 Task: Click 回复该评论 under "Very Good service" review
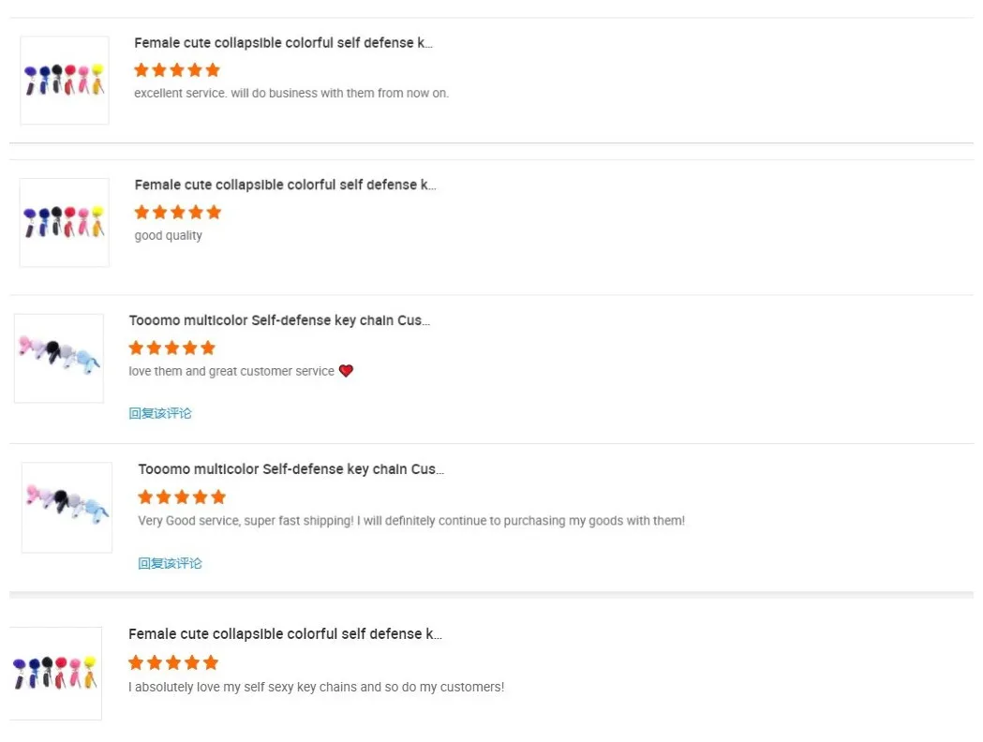pyautogui.click(x=170, y=563)
